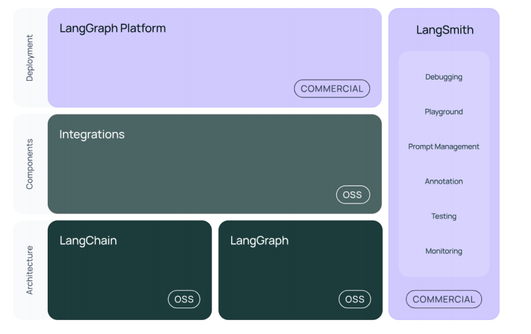Screen dimensions: 531x334
Task: Select Debugging in LangSmith list
Action: (444, 77)
